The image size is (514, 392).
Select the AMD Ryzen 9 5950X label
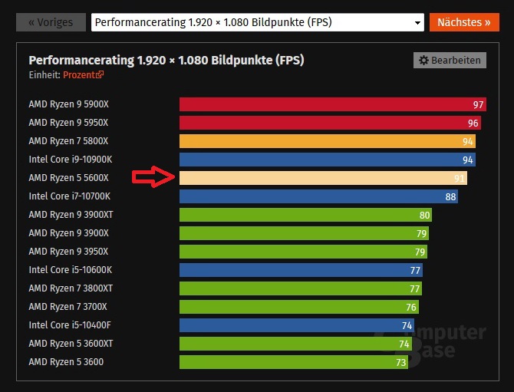click(x=68, y=123)
